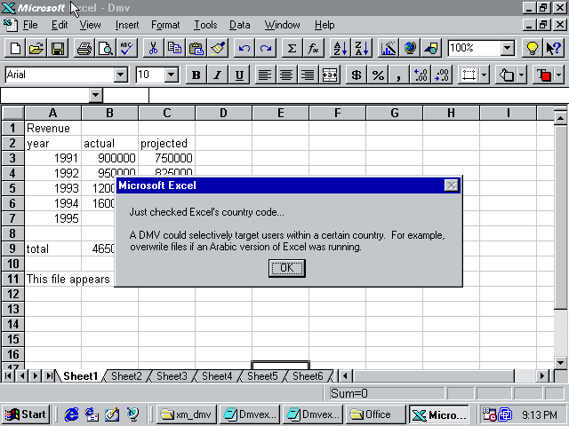Apply Comma Style icon

pyautogui.click(x=399, y=75)
